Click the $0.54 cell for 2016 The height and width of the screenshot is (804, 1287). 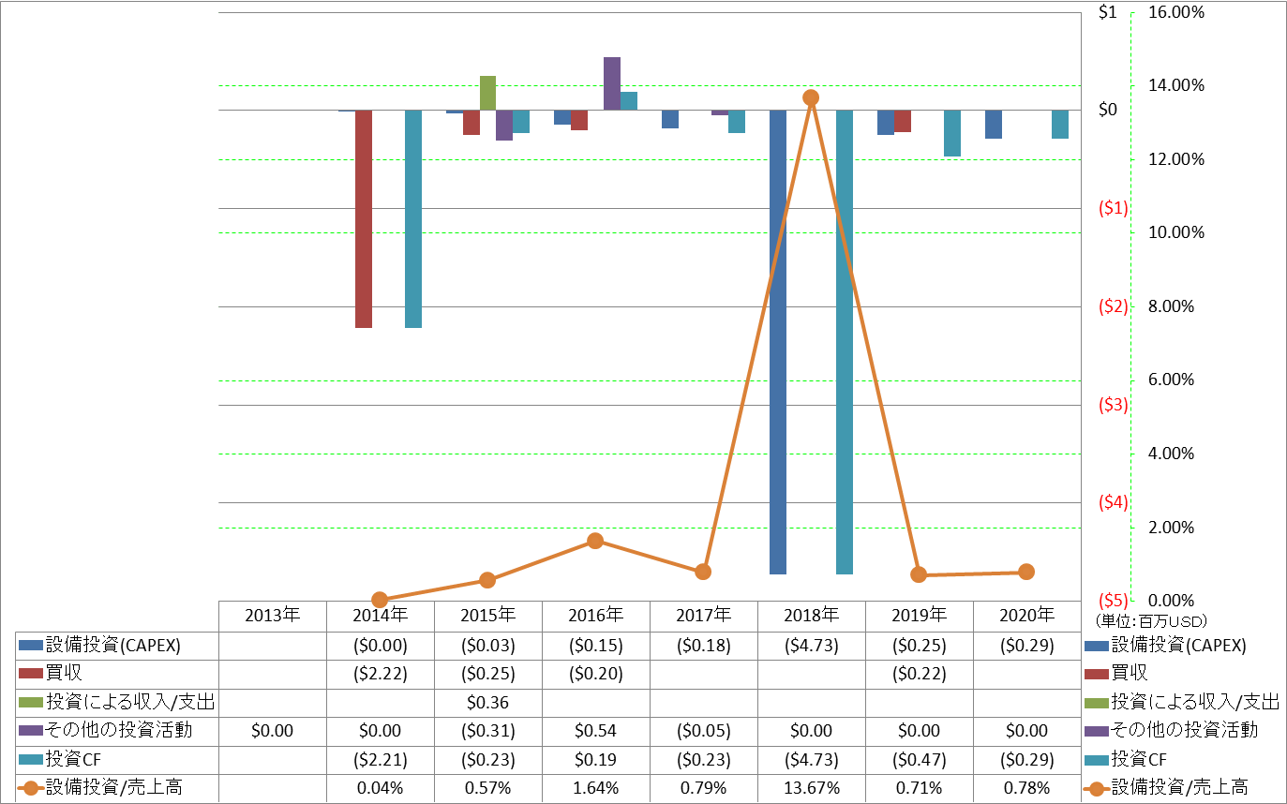(x=595, y=729)
